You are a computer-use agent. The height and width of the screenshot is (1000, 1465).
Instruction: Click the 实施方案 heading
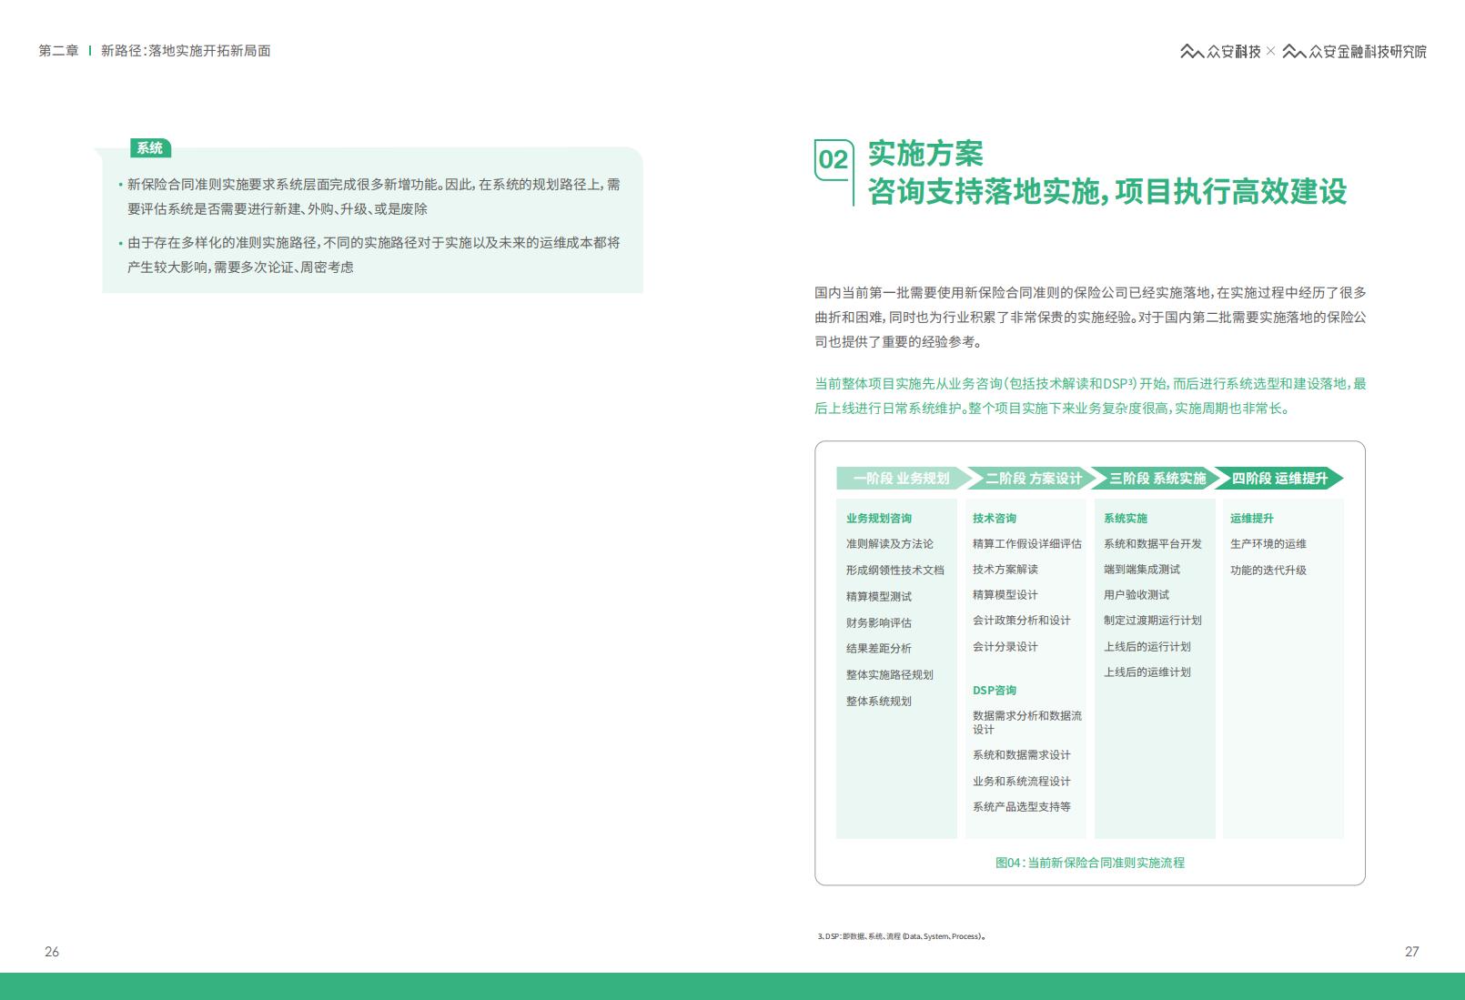(925, 154)
